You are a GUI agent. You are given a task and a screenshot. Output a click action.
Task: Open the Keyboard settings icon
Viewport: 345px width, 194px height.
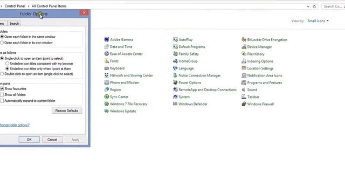[107, 68]
